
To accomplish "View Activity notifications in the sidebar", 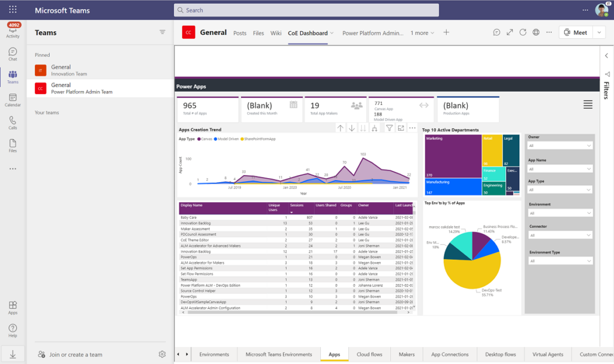I will point(13,31).
